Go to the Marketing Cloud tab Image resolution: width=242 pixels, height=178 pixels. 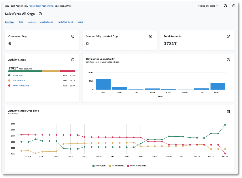pos(65,22)
